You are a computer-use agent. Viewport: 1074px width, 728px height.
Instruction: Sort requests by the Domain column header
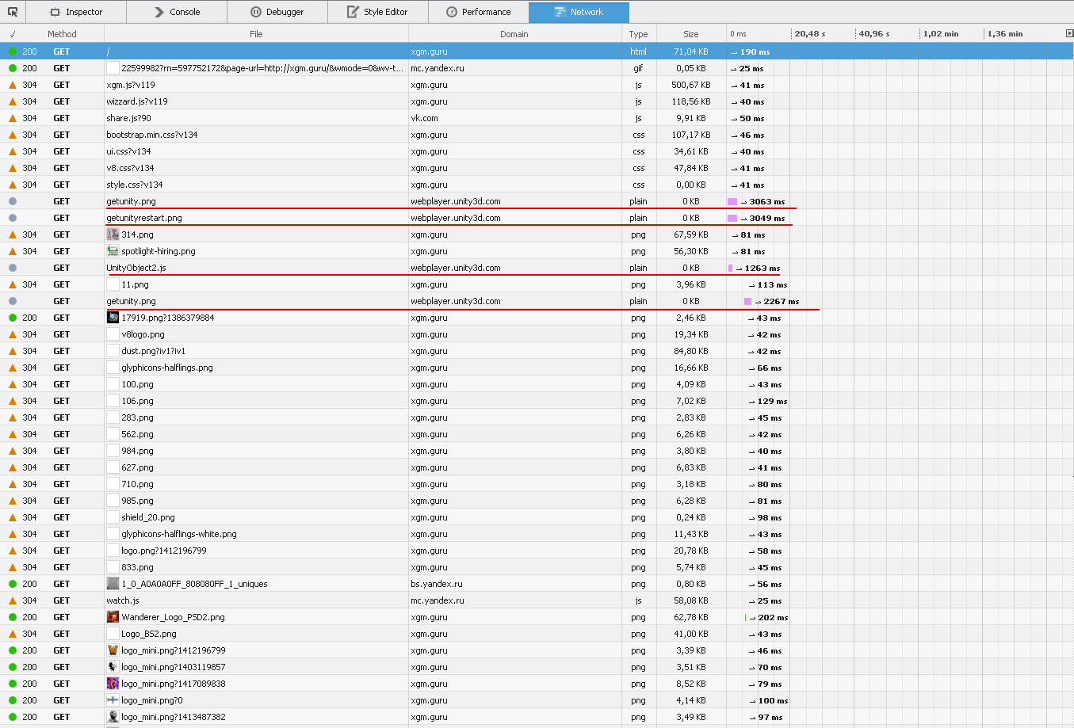click(x=514, y=34)
